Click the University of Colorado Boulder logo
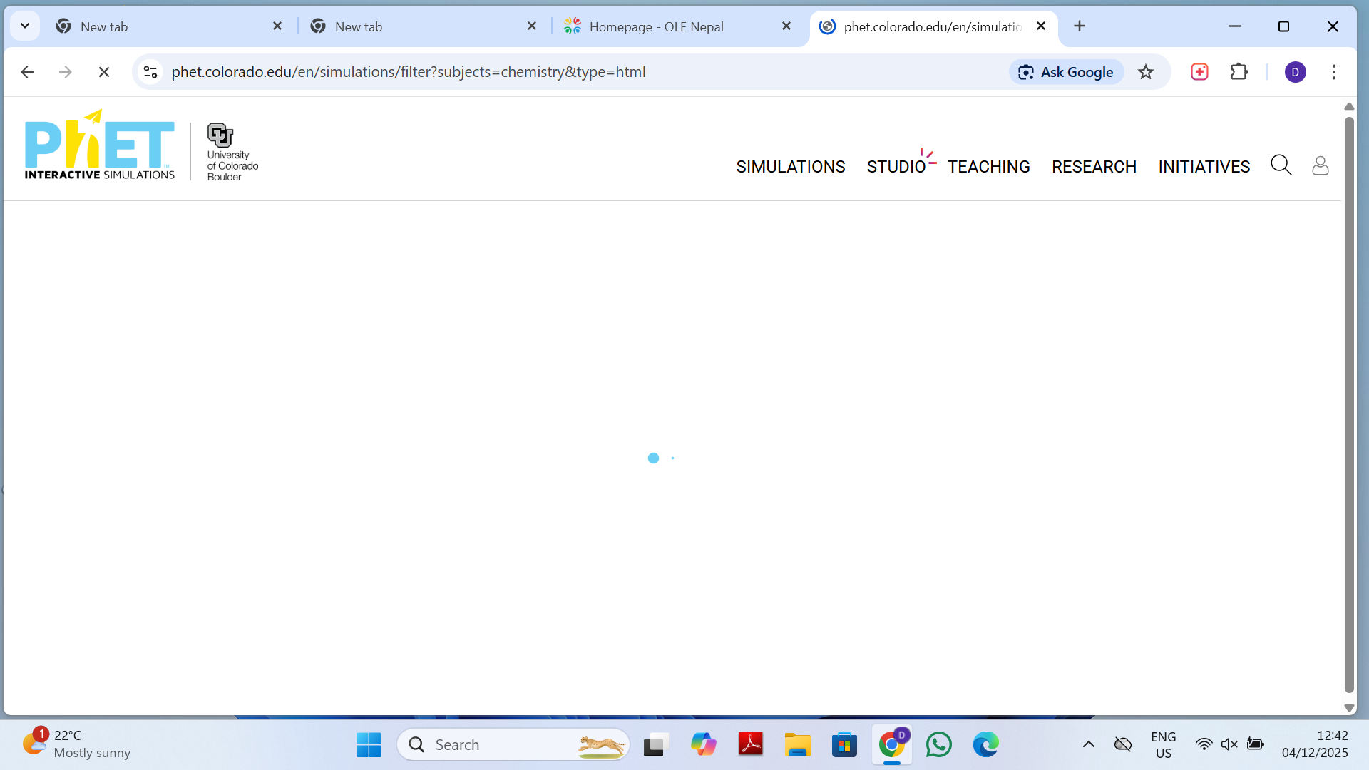 pos(232,152)
